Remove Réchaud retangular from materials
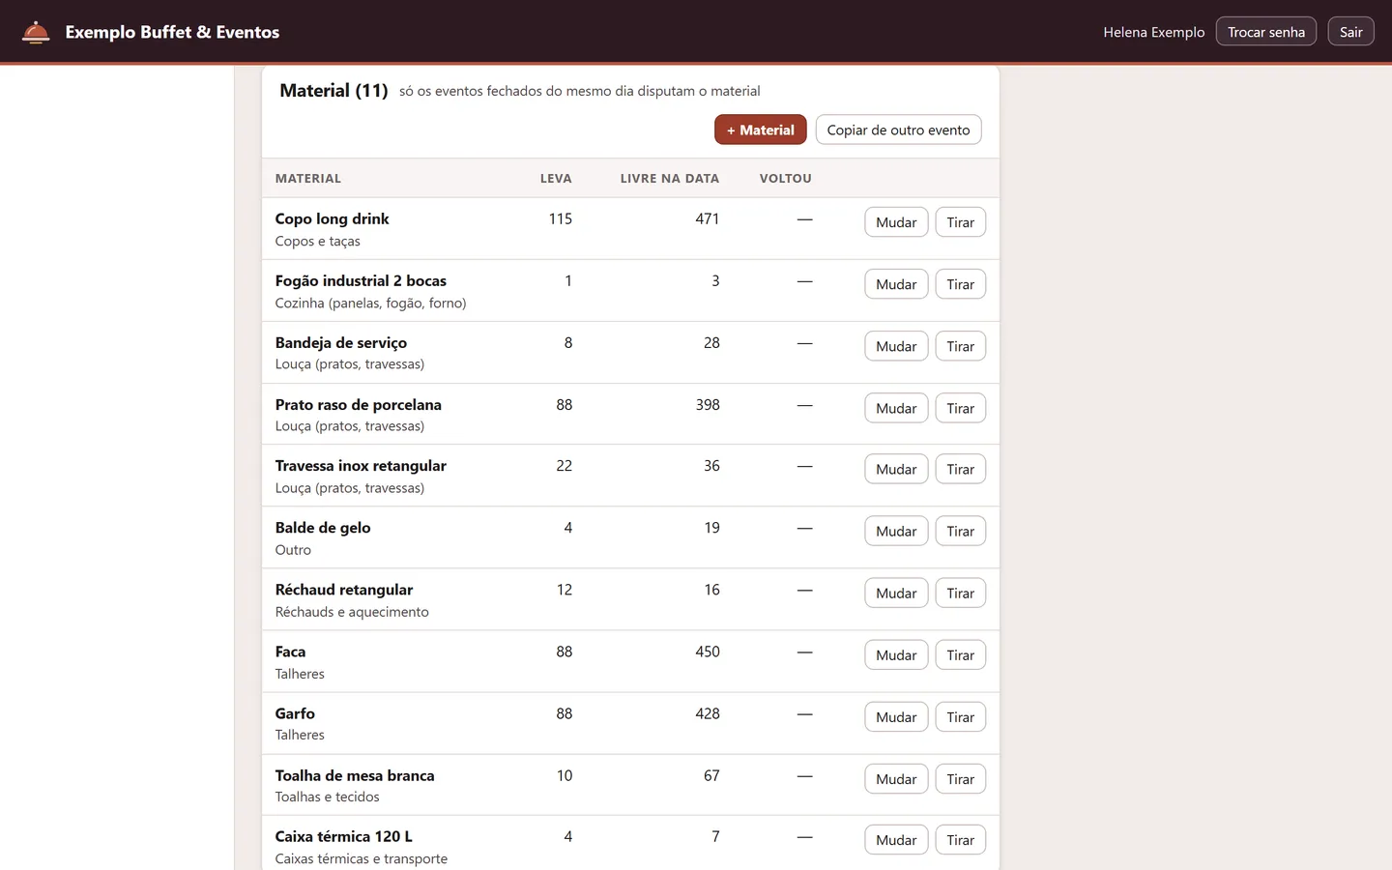The image size is (1392, 870). [961, 593]
